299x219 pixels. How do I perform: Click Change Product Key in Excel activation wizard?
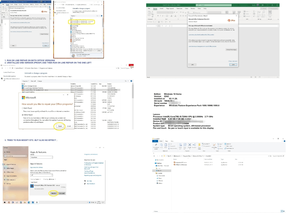231,50
